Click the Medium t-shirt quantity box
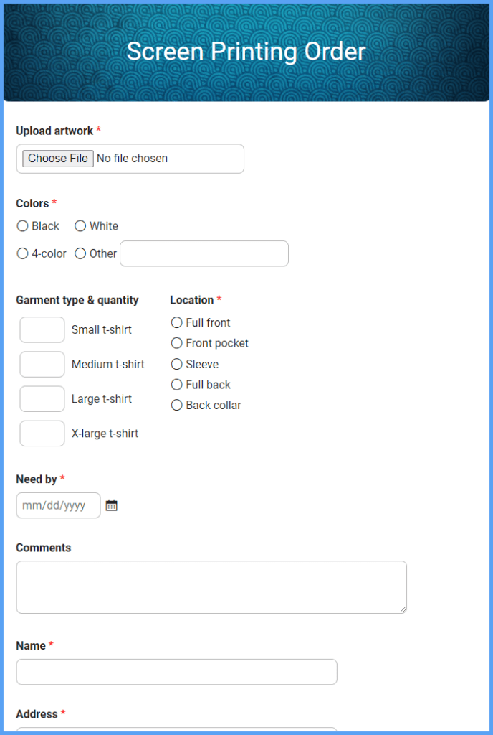This screenshot has height=735, width=493. tap(42, 365)
